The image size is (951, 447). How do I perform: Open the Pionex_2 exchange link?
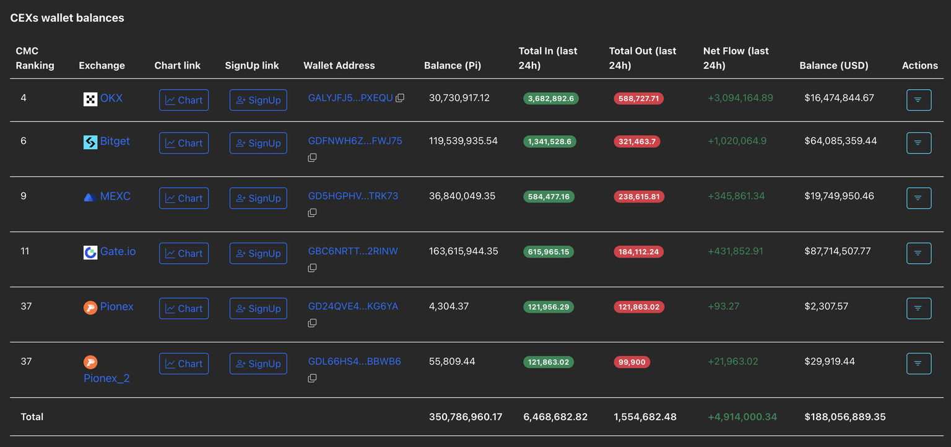pyautogui.click(x=106, y=378)
